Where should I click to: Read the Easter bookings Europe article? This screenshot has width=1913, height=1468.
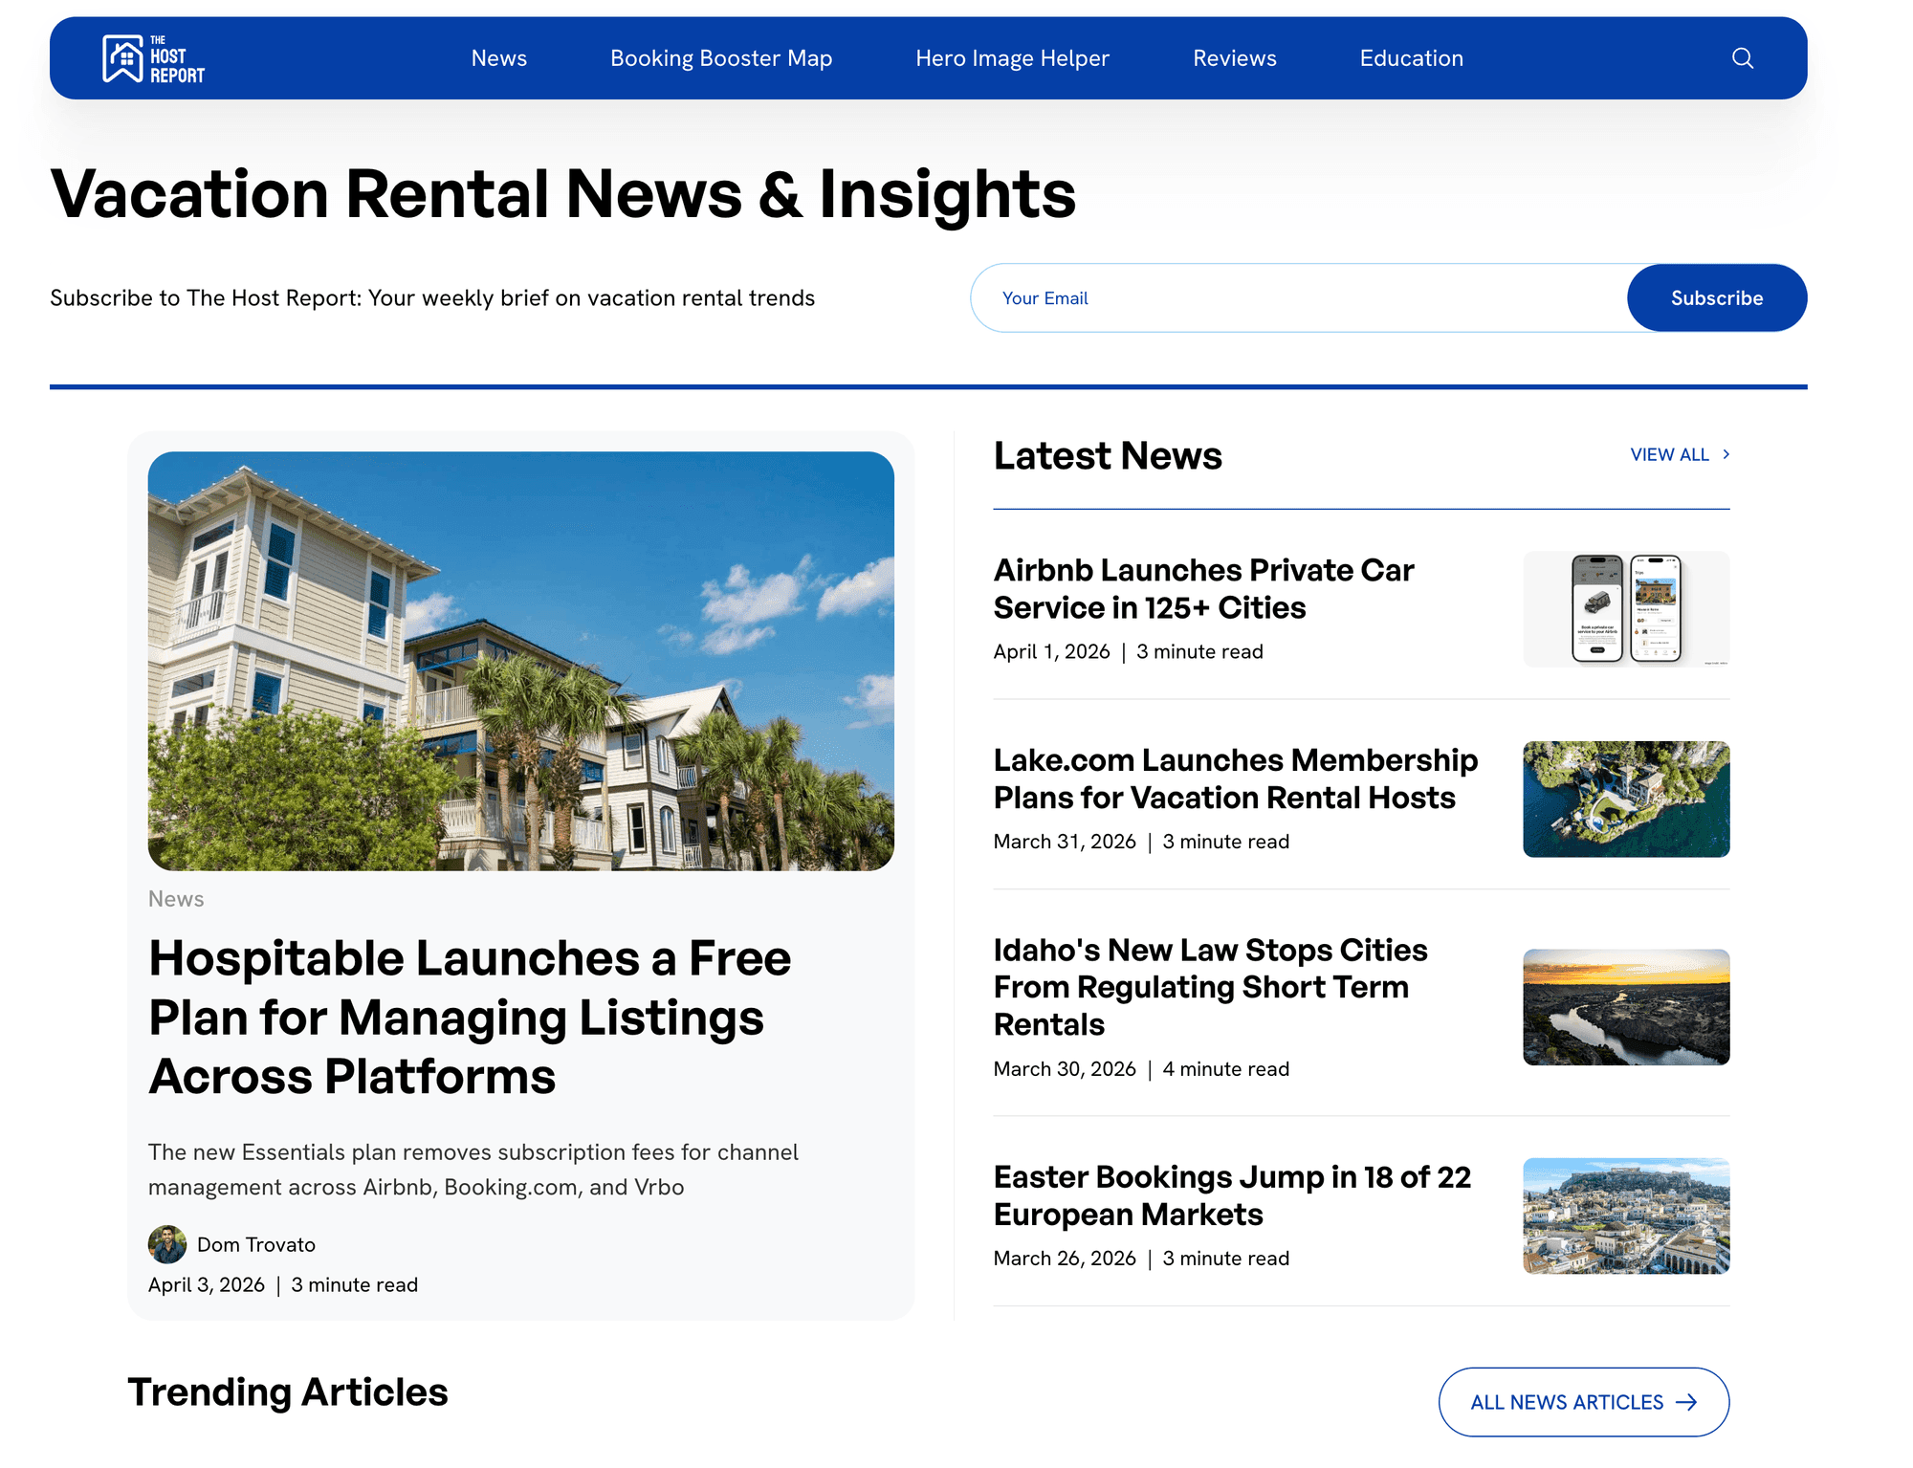(1232, 1195)
